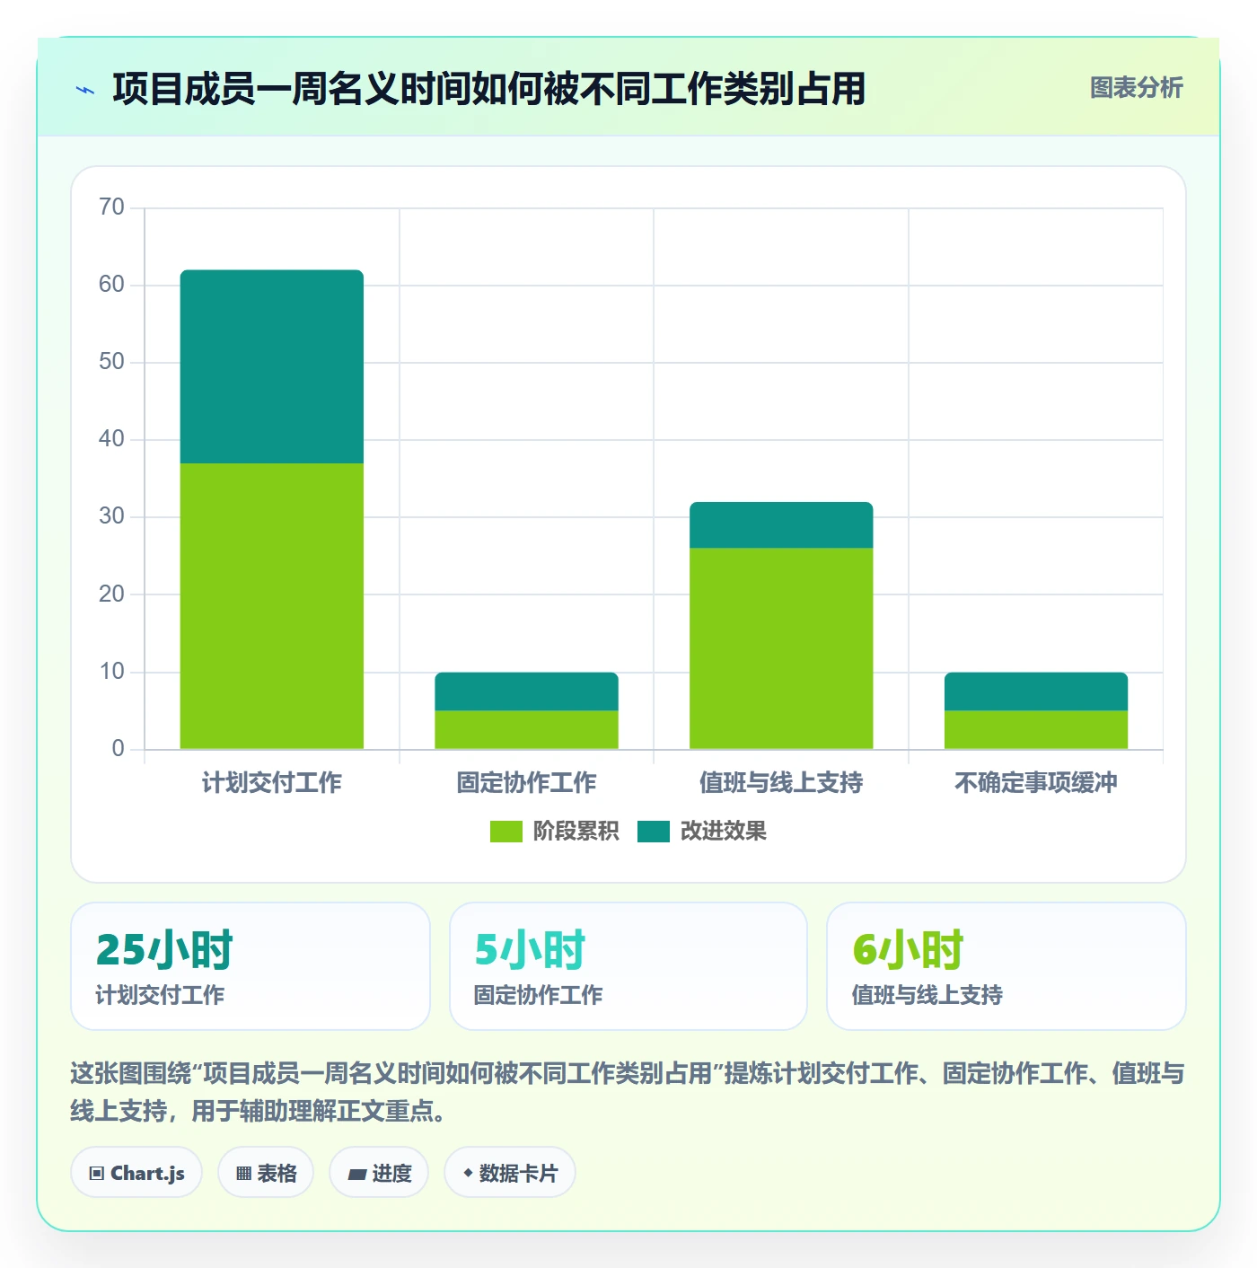Open the 5小时 stat card
Viewport: 1257px width, 1268px height.
pyautogui.click(x=628, y=966)
